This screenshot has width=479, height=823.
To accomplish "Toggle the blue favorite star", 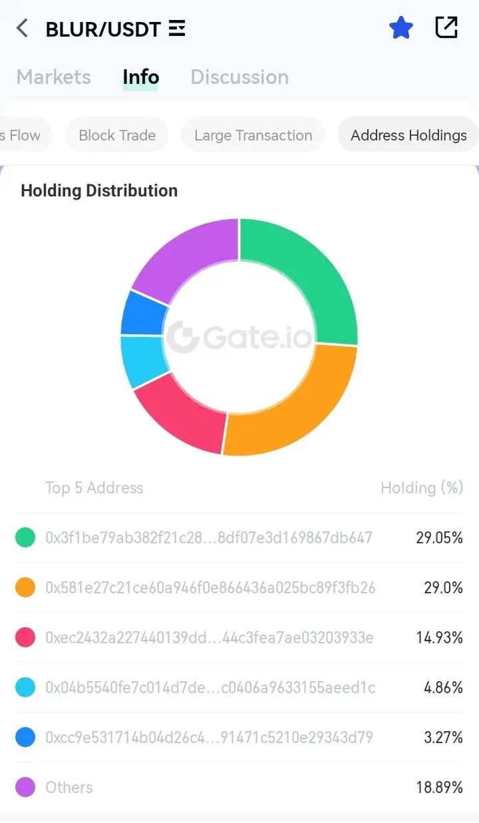I will point(400,28).
